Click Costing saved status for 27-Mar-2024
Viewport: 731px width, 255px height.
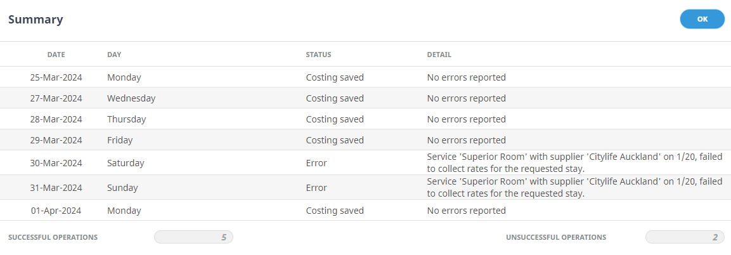pos(335,98)
